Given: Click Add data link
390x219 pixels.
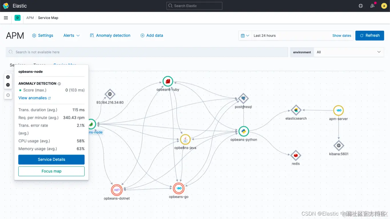Looking at the screenshot, I should coord(152,35).
